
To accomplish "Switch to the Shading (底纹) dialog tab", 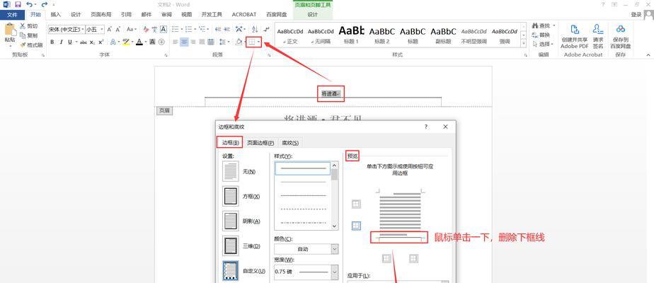I will pyautogui.click(x=290, y=143).
